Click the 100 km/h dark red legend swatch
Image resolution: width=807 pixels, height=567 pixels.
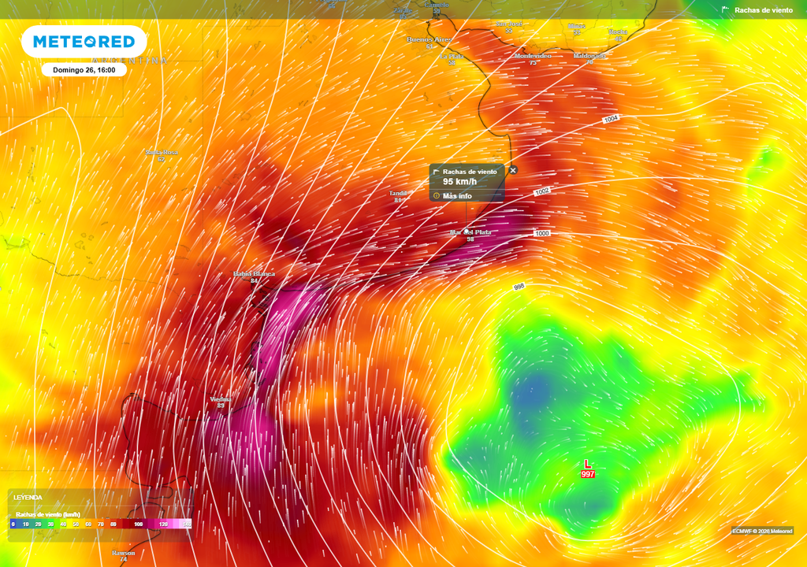pos(139,524)
